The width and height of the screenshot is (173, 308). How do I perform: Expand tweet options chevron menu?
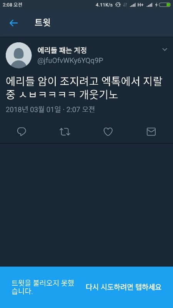click(165, 50)
